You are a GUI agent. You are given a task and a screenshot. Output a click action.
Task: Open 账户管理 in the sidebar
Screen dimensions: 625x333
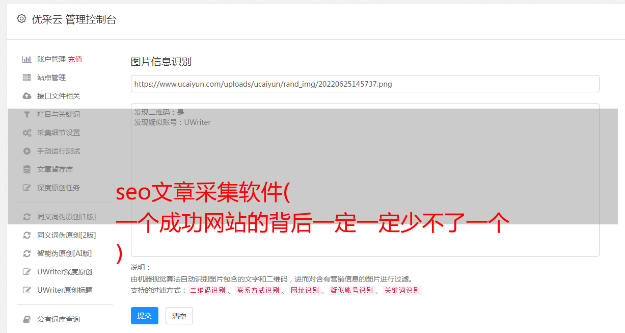point(51,59)
